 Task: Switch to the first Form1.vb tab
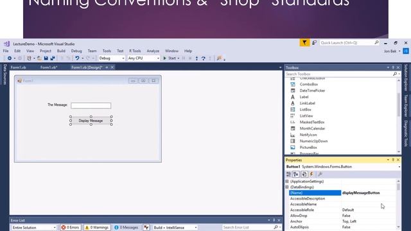[18, 67]
